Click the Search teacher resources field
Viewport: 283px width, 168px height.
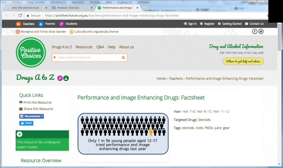(89, 57)
